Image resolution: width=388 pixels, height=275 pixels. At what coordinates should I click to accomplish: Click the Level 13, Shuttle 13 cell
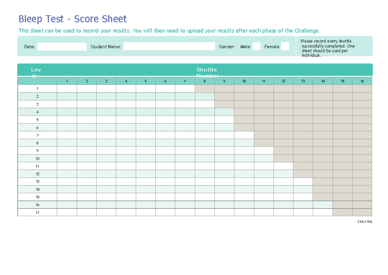click(x=303, y=182)
